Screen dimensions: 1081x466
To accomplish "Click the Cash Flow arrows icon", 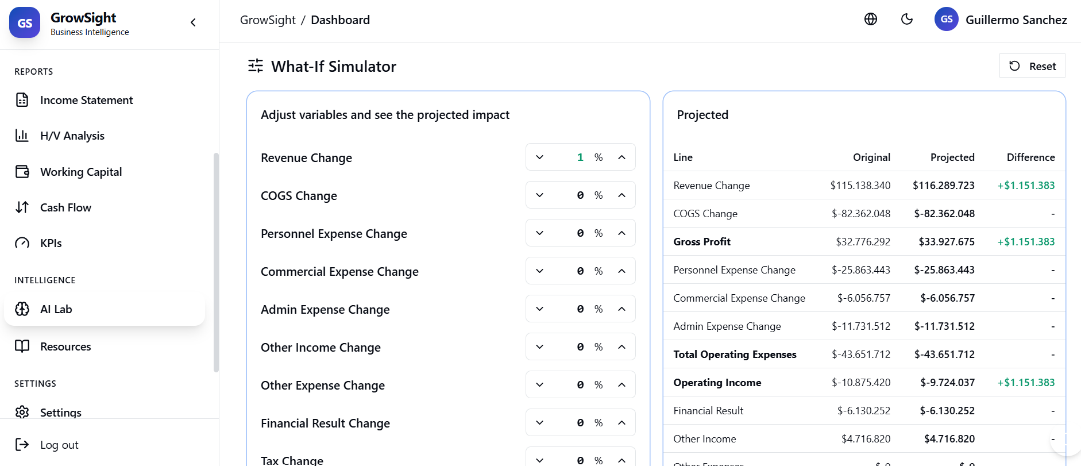I will coord(22,207).
